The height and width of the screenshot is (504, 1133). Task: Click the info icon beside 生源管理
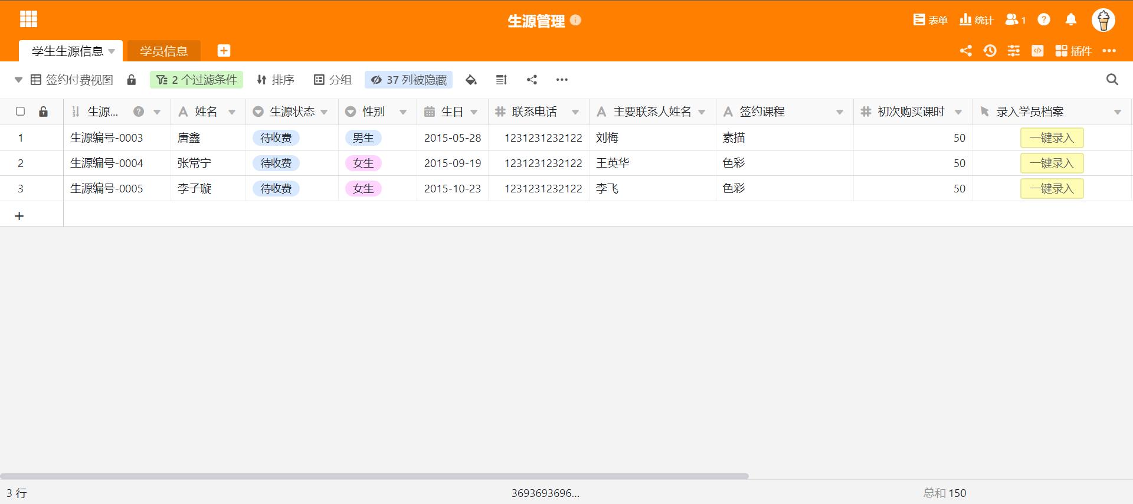pos(576,20)
